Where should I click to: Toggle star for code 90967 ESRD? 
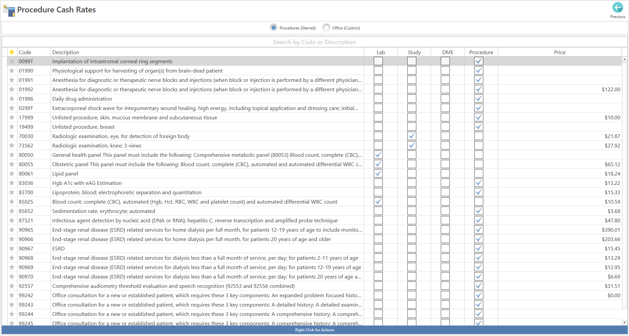[12, 248]
